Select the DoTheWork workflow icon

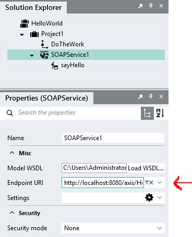click(x=44, y=44)
